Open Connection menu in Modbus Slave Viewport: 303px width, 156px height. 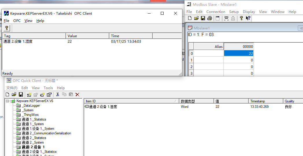(x=216, y=12)
